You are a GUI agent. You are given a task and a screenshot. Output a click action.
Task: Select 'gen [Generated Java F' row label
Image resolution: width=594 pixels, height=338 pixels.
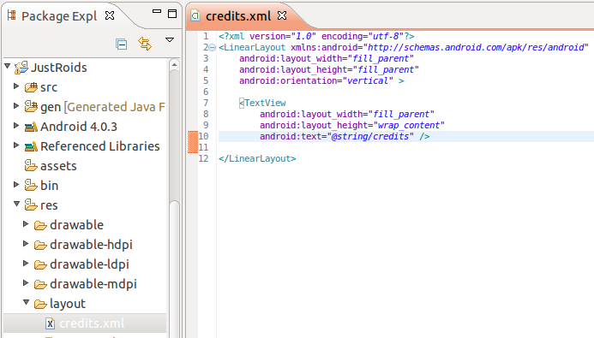click(x=103, y=107)
